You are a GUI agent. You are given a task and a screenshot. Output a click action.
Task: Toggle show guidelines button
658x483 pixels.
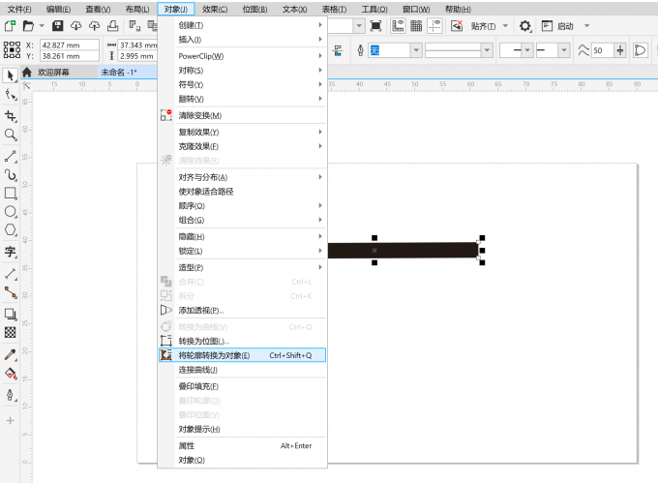click(434, 25)
